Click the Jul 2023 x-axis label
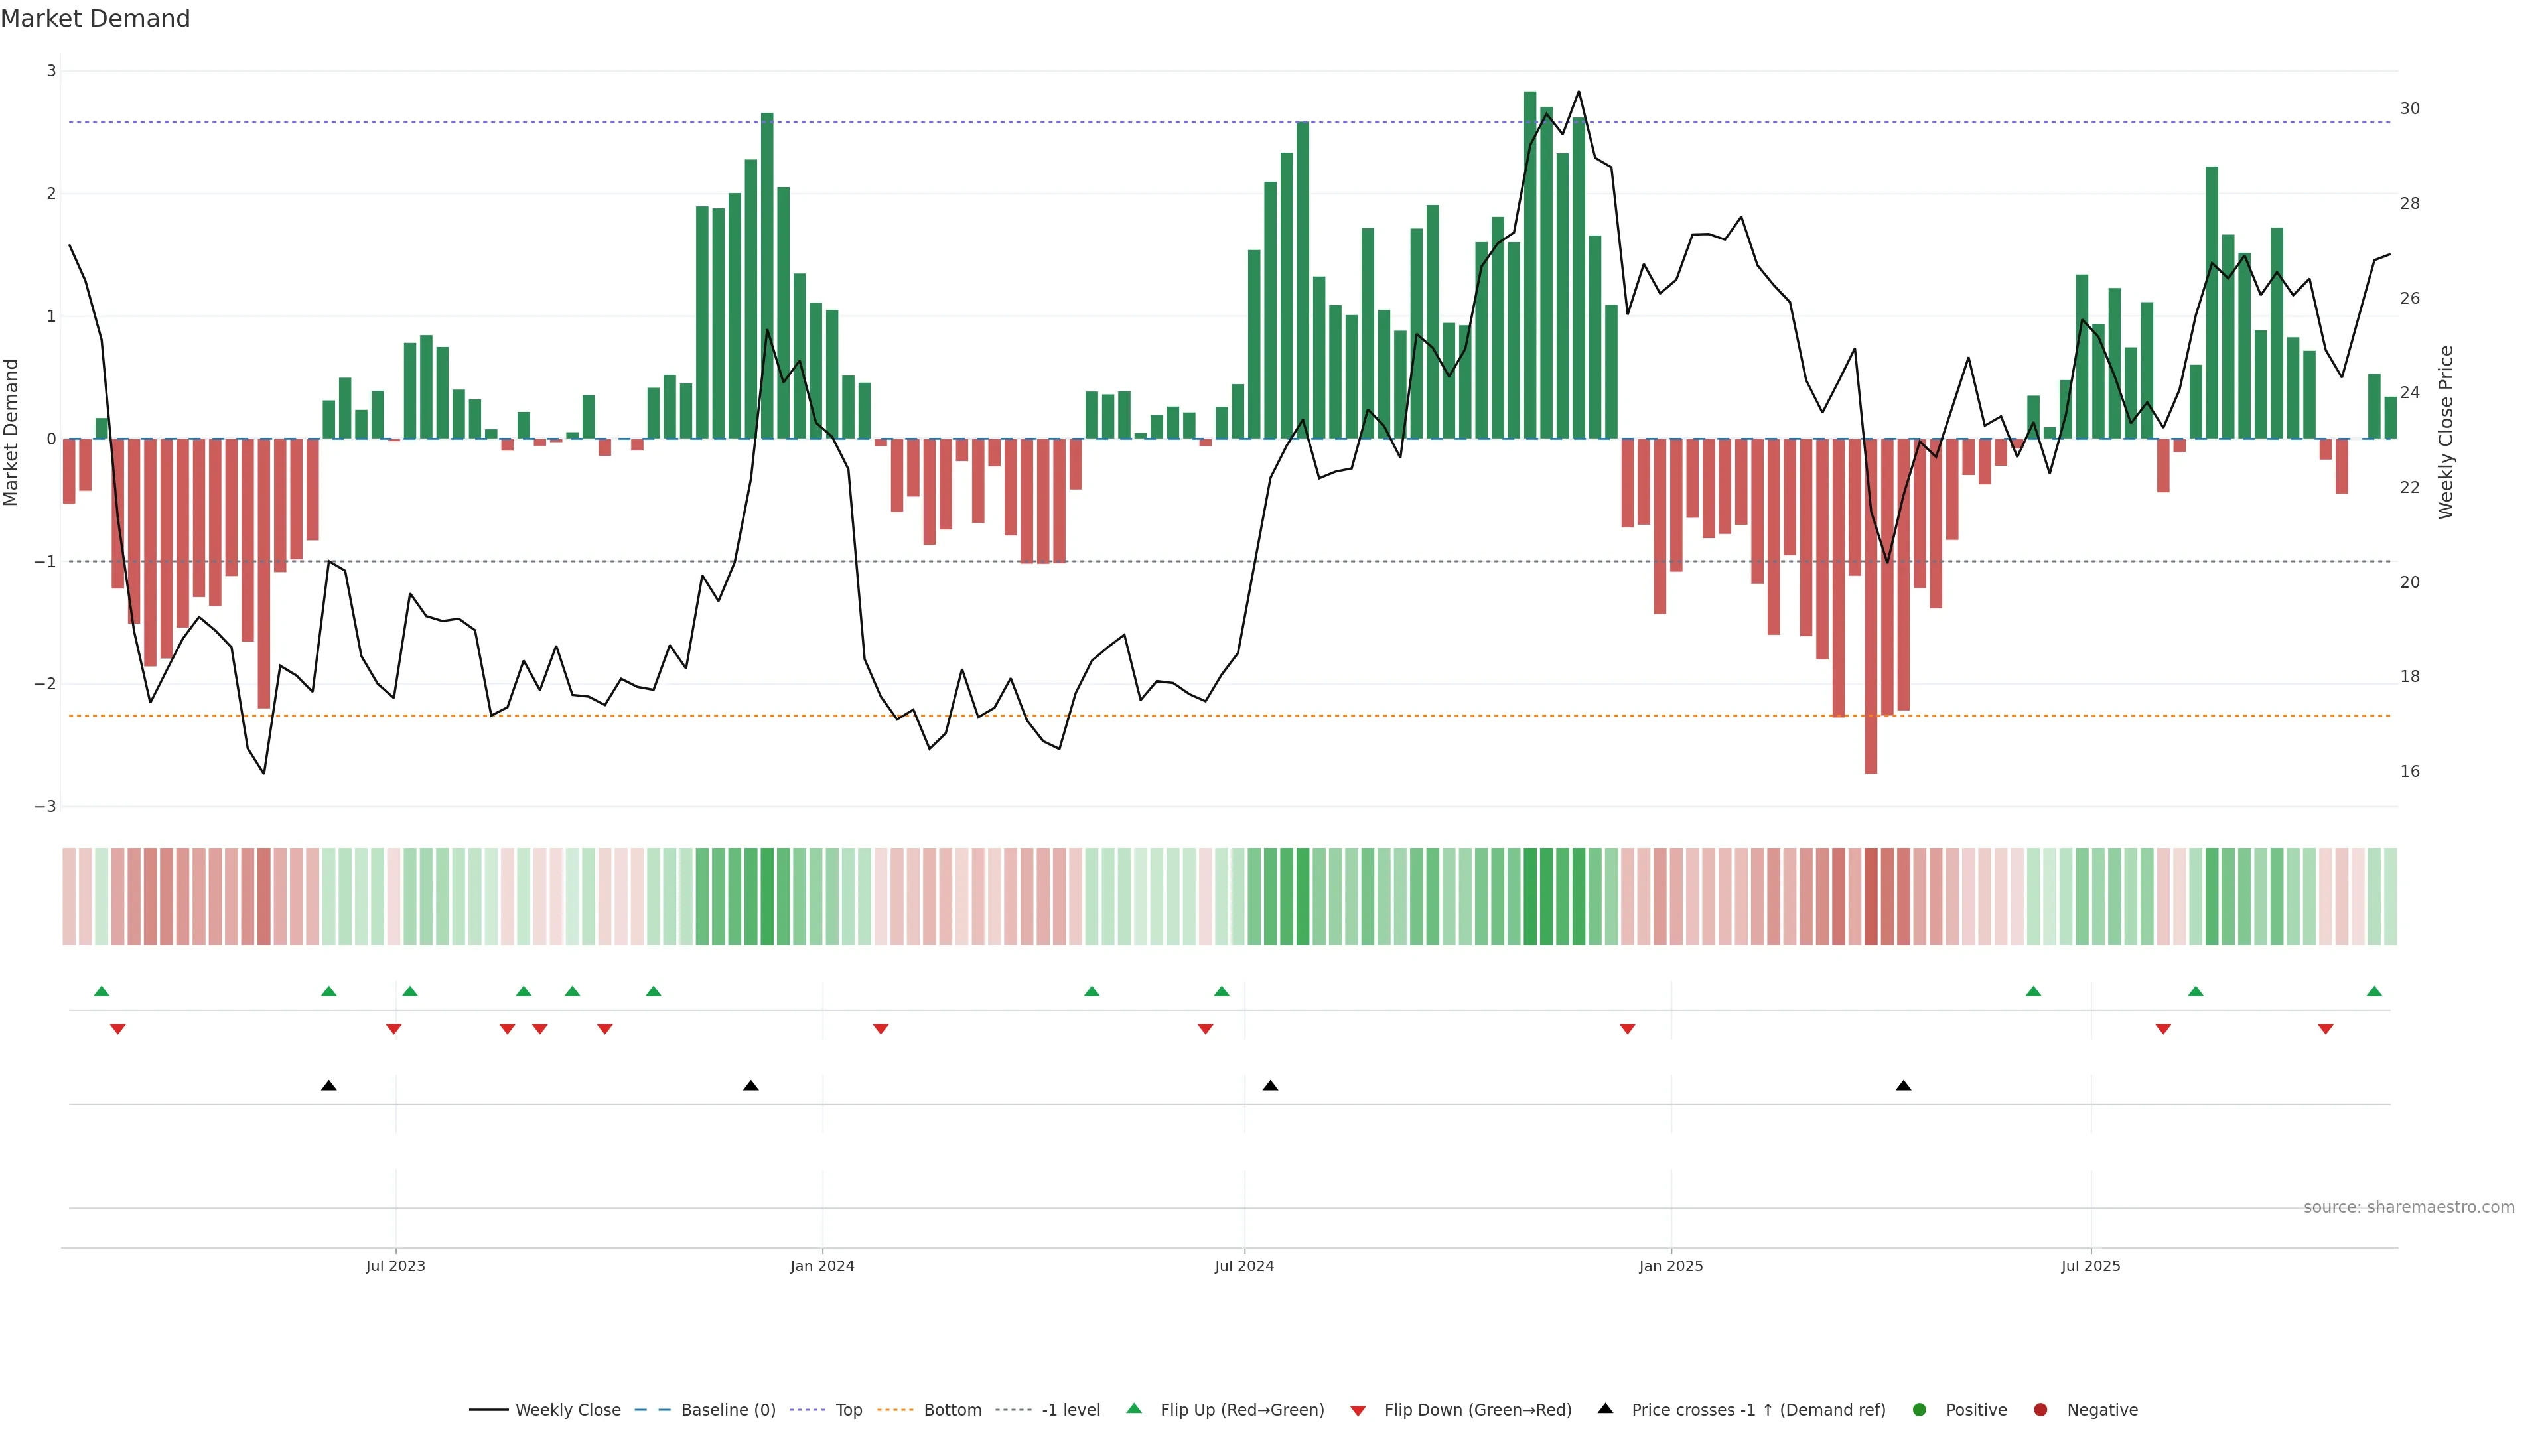The height and width of the screenshot is (1433, 2548). 395,1266
